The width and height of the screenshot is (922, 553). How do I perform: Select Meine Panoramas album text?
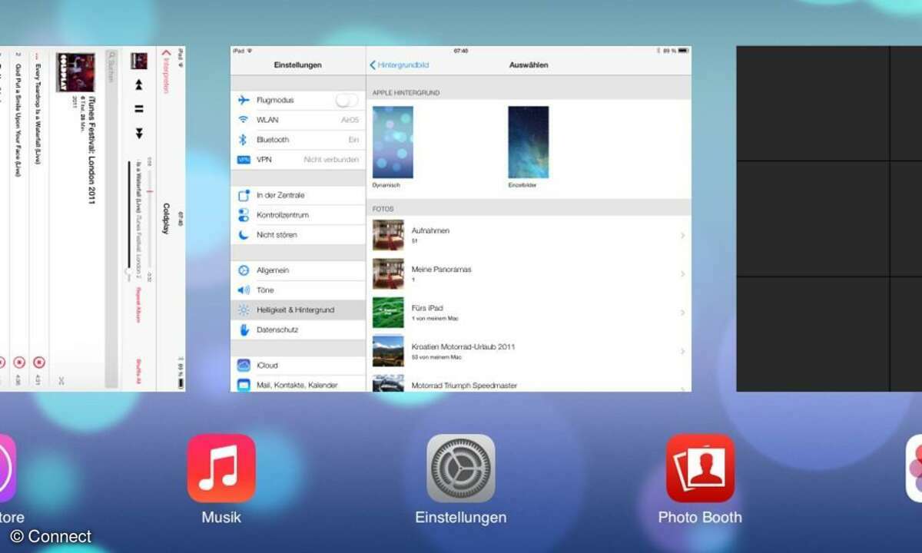coord(442,270)
